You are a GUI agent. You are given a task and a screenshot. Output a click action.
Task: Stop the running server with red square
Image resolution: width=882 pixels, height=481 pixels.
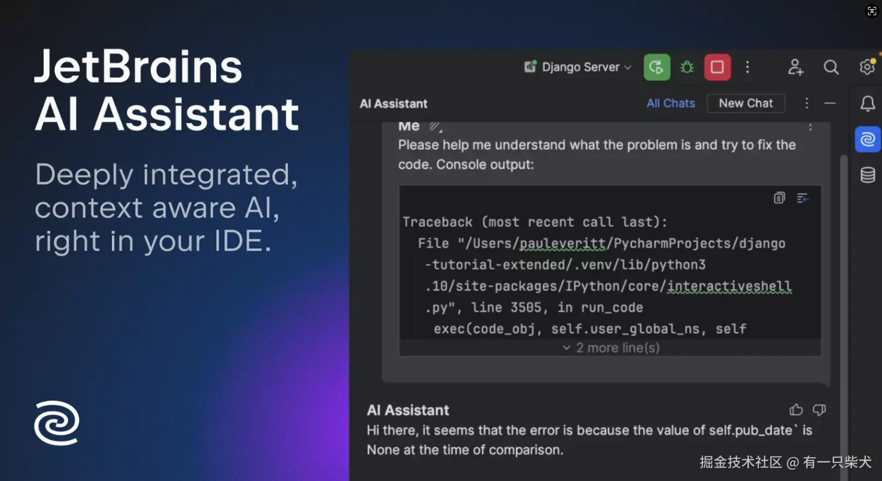pos(718,67)
